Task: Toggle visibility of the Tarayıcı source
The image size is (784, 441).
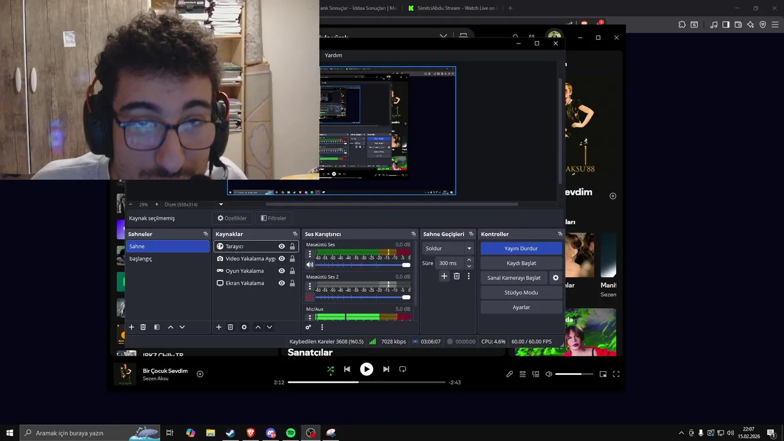Action: click(x=282, y=246)
